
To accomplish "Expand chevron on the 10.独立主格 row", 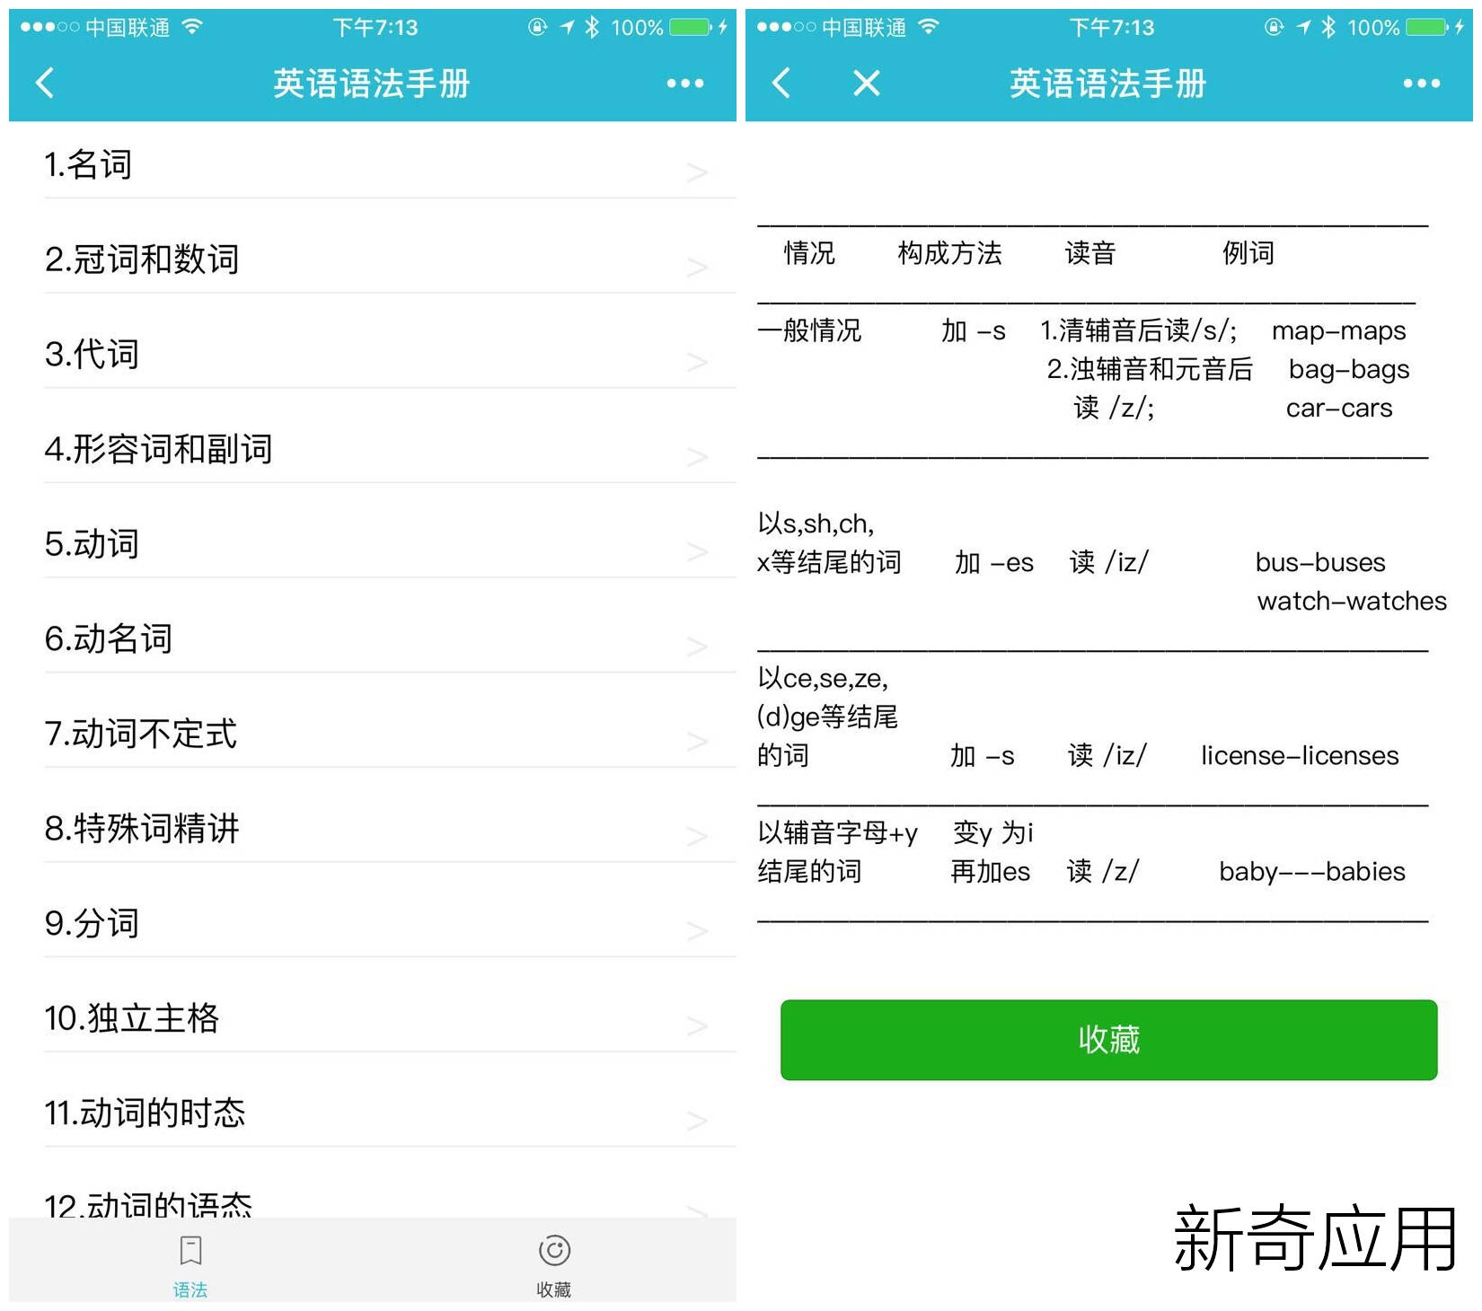I will tap(697, 1026).
